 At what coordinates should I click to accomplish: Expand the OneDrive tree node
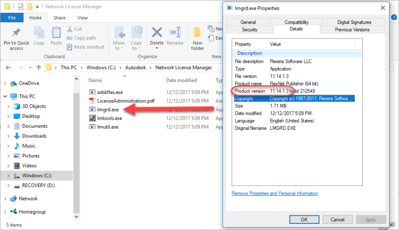(x=5, y=83)
